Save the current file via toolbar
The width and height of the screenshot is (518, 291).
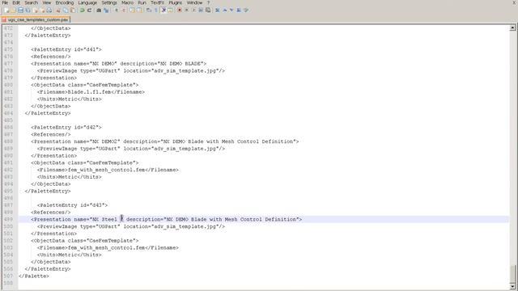[20, 11]
